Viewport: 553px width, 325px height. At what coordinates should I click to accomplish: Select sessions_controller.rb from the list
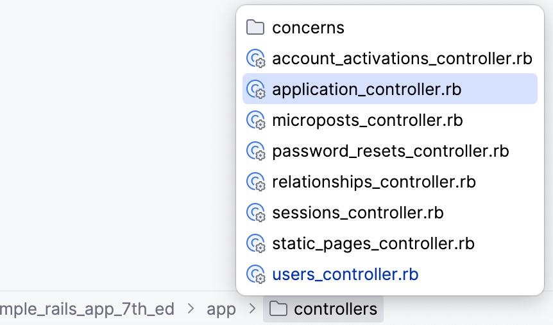(x=357, y=213)
